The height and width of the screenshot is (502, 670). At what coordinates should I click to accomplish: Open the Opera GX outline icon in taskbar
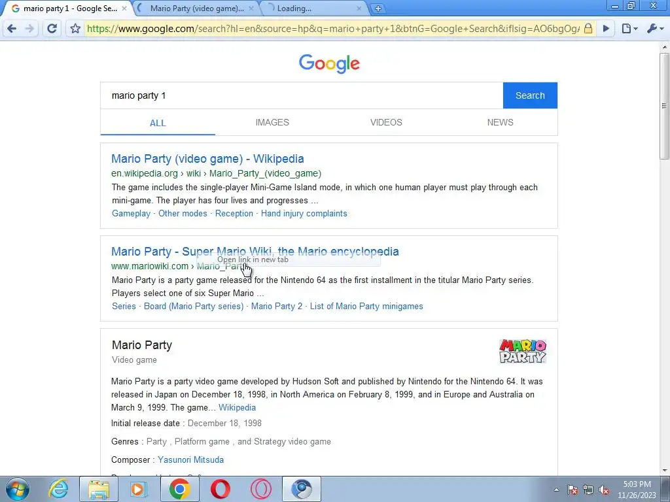(260, 489)
